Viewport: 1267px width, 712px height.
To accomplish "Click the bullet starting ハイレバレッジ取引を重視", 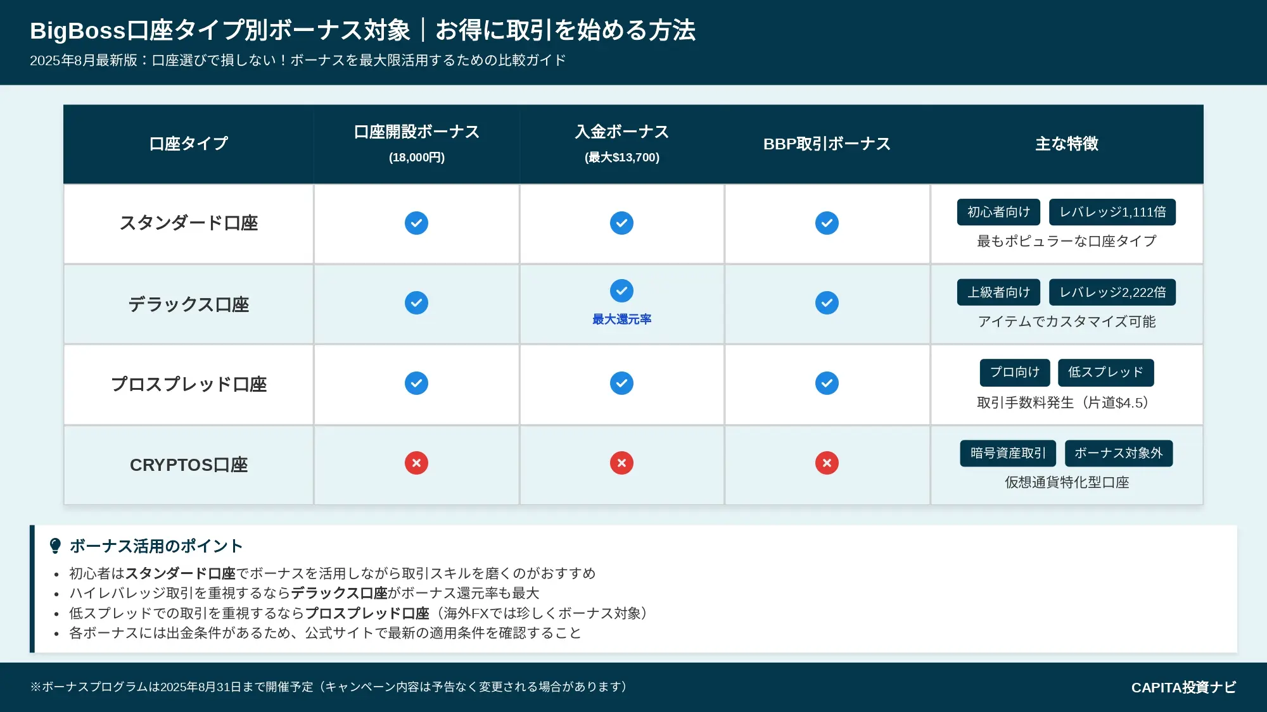I will (304, 593).
